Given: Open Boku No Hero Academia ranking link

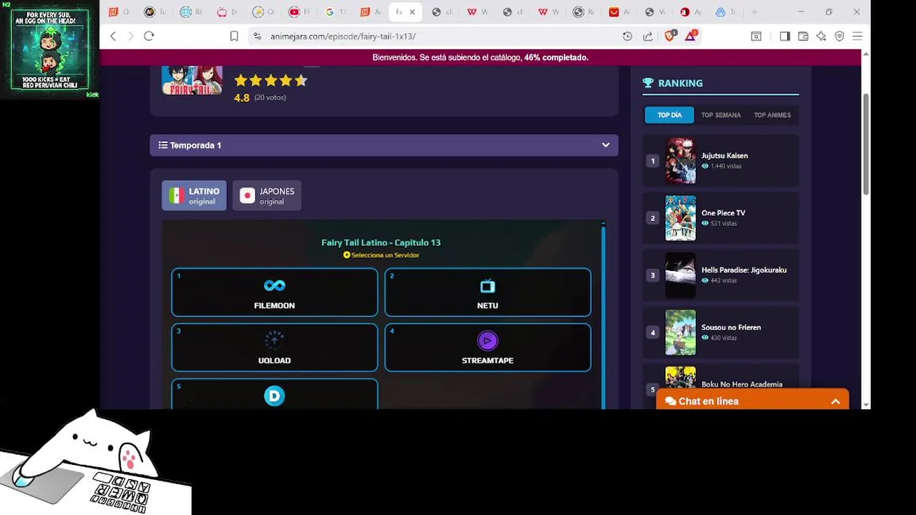Looking at the screenshot, I should (x=742, y=385).
